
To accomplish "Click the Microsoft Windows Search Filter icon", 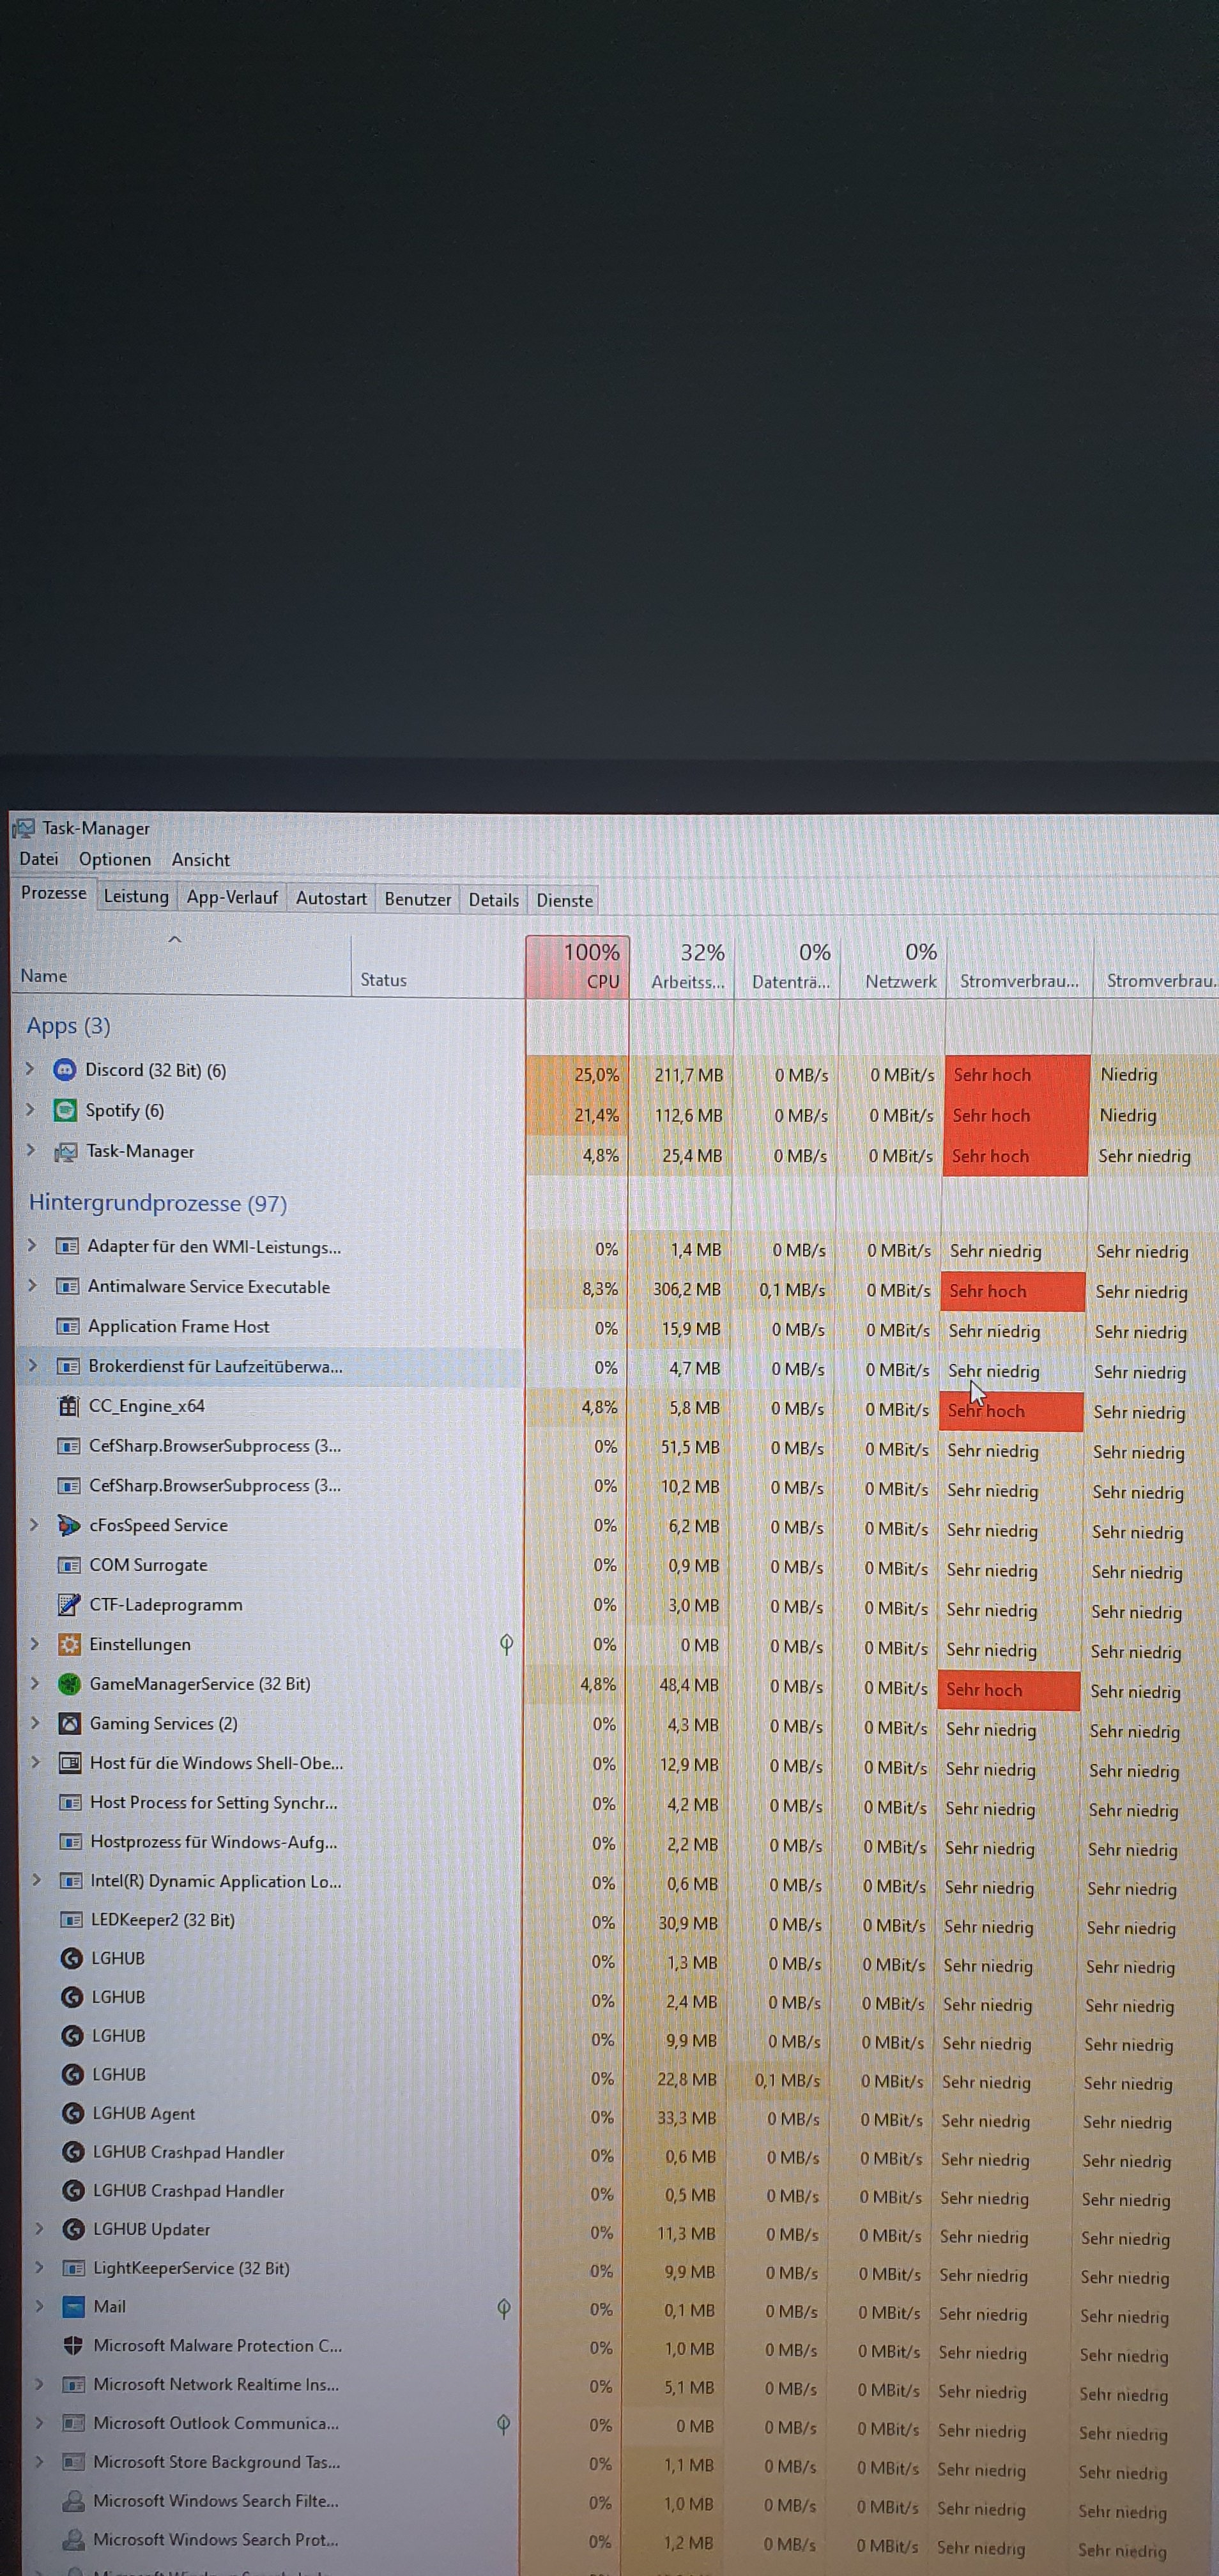I will tap(73, 2501).
